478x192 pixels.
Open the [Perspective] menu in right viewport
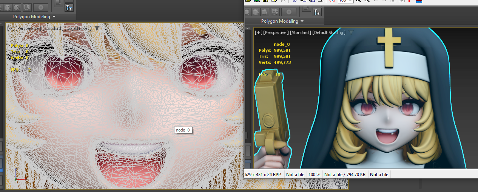[x=276, y=33]
